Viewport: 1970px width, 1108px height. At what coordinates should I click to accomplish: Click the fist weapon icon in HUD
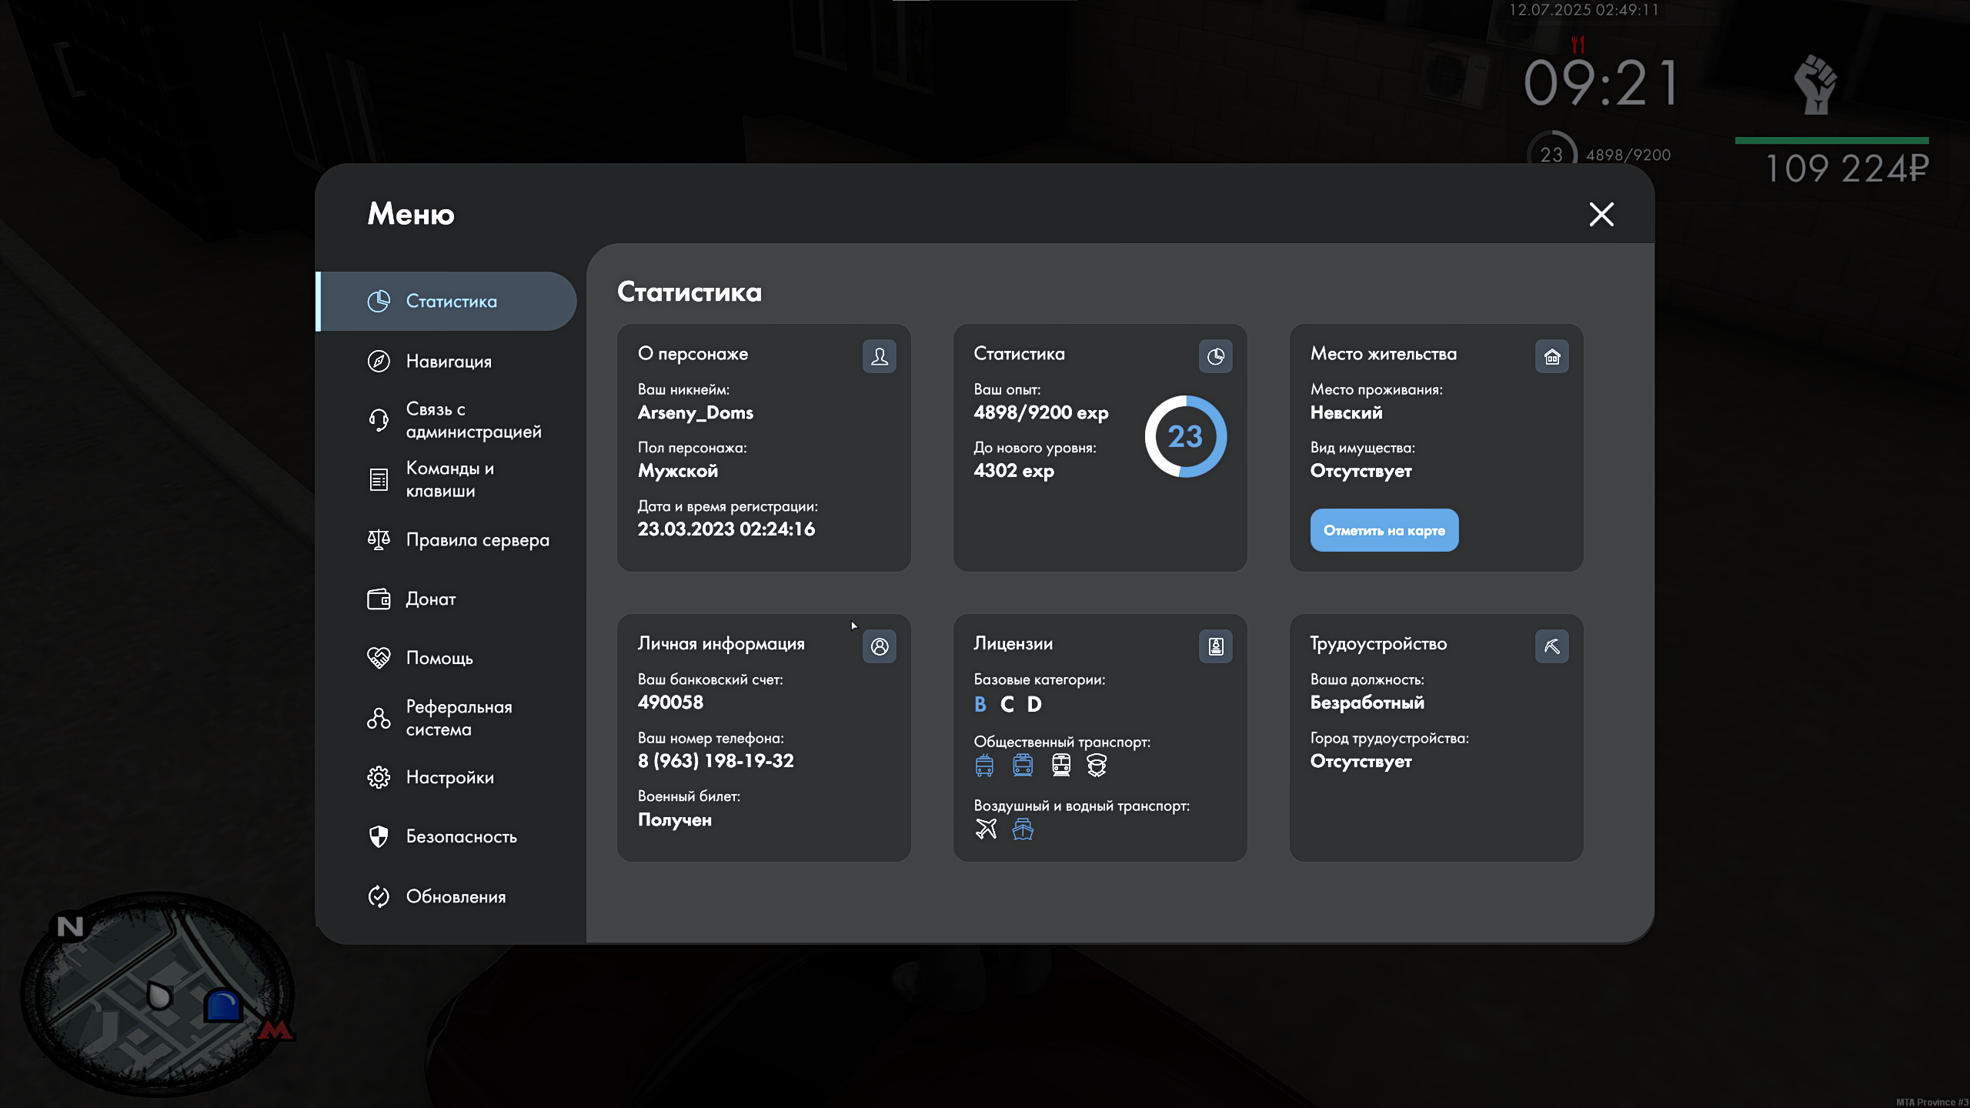(1816, 85)
